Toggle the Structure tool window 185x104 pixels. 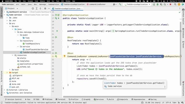point(1,76)
